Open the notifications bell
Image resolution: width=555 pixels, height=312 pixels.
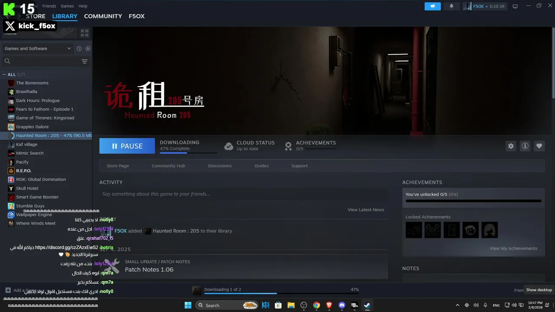451,6
